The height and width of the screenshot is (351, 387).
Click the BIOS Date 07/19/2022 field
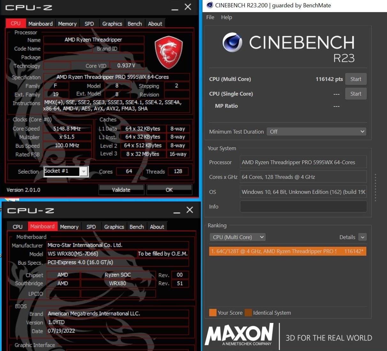pos(118,331)
